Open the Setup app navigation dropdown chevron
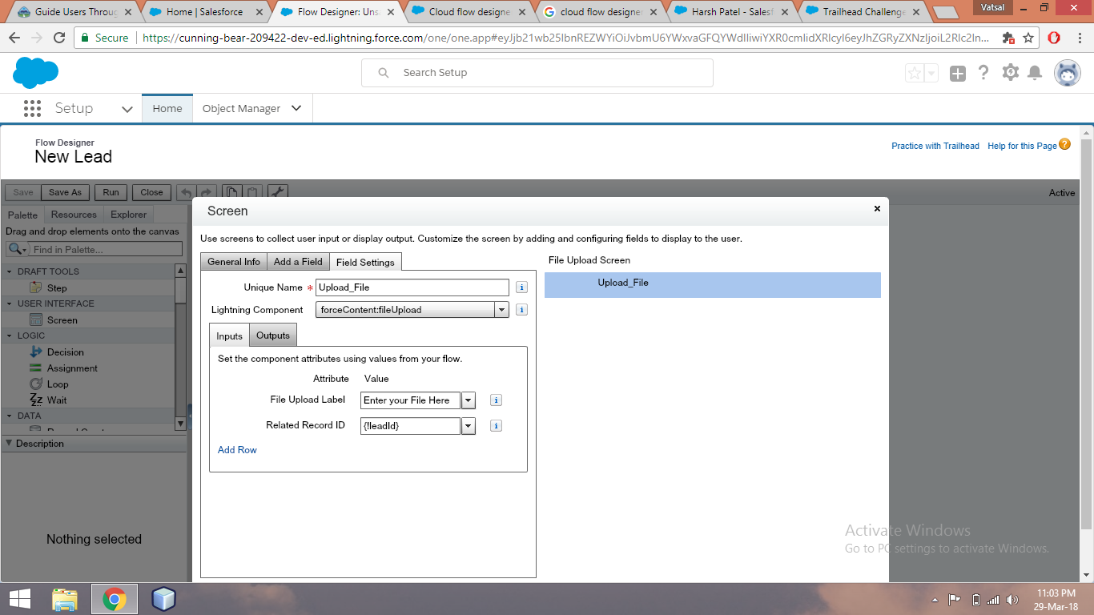 coord(127,109)
